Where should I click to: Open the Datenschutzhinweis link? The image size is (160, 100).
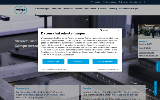59,69
